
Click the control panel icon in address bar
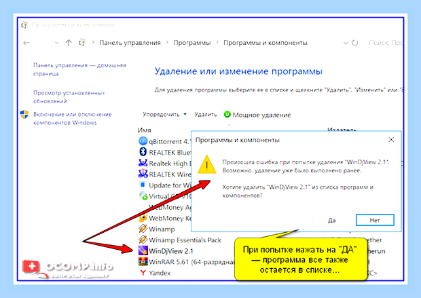pos(82,42)
